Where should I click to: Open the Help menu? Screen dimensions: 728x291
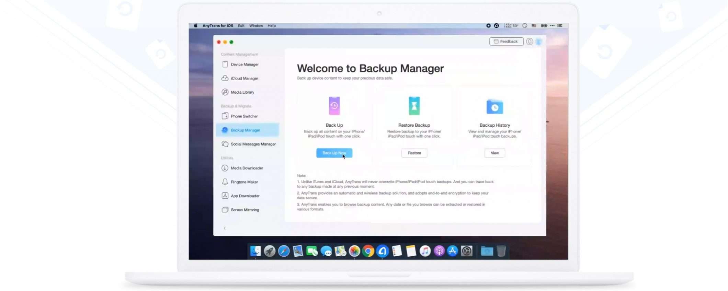pos(272,26)
